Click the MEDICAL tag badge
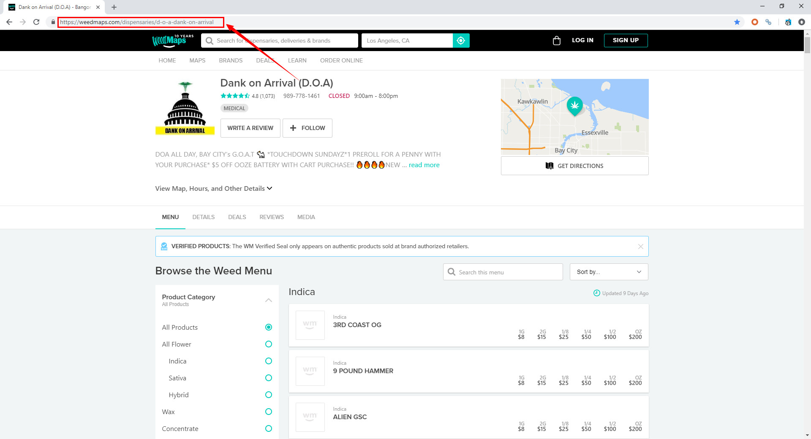 [x=234, y=108]
